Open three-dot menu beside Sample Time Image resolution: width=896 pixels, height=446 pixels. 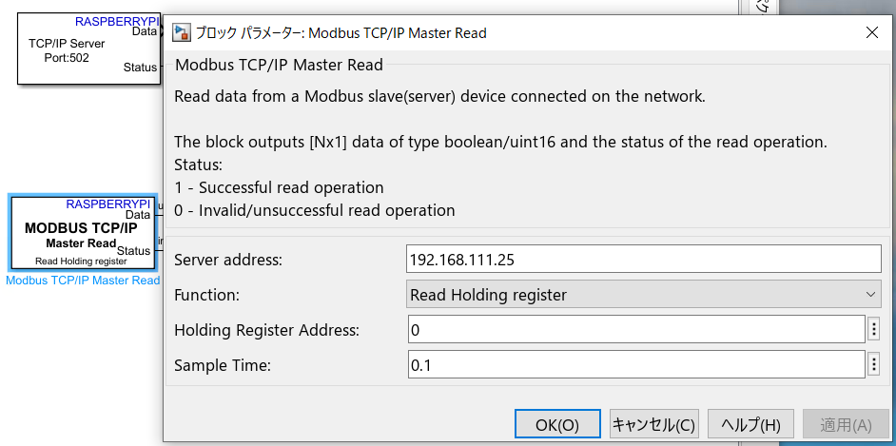[874, 364]
